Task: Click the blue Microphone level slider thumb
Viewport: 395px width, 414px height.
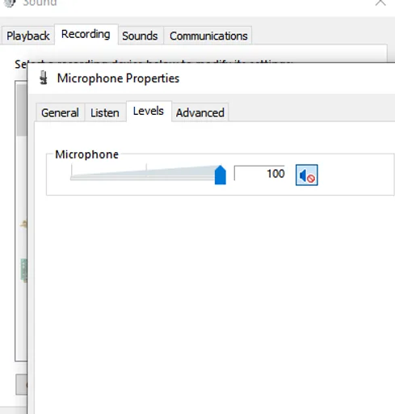Action: 221,175
